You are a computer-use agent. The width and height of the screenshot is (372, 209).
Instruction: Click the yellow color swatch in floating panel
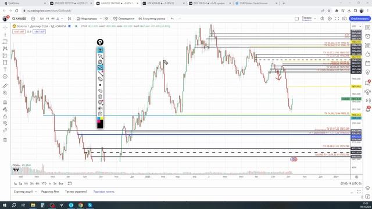click(102, 118)
